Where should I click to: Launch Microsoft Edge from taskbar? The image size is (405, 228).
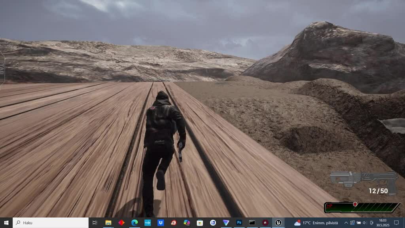pos(134,223)
